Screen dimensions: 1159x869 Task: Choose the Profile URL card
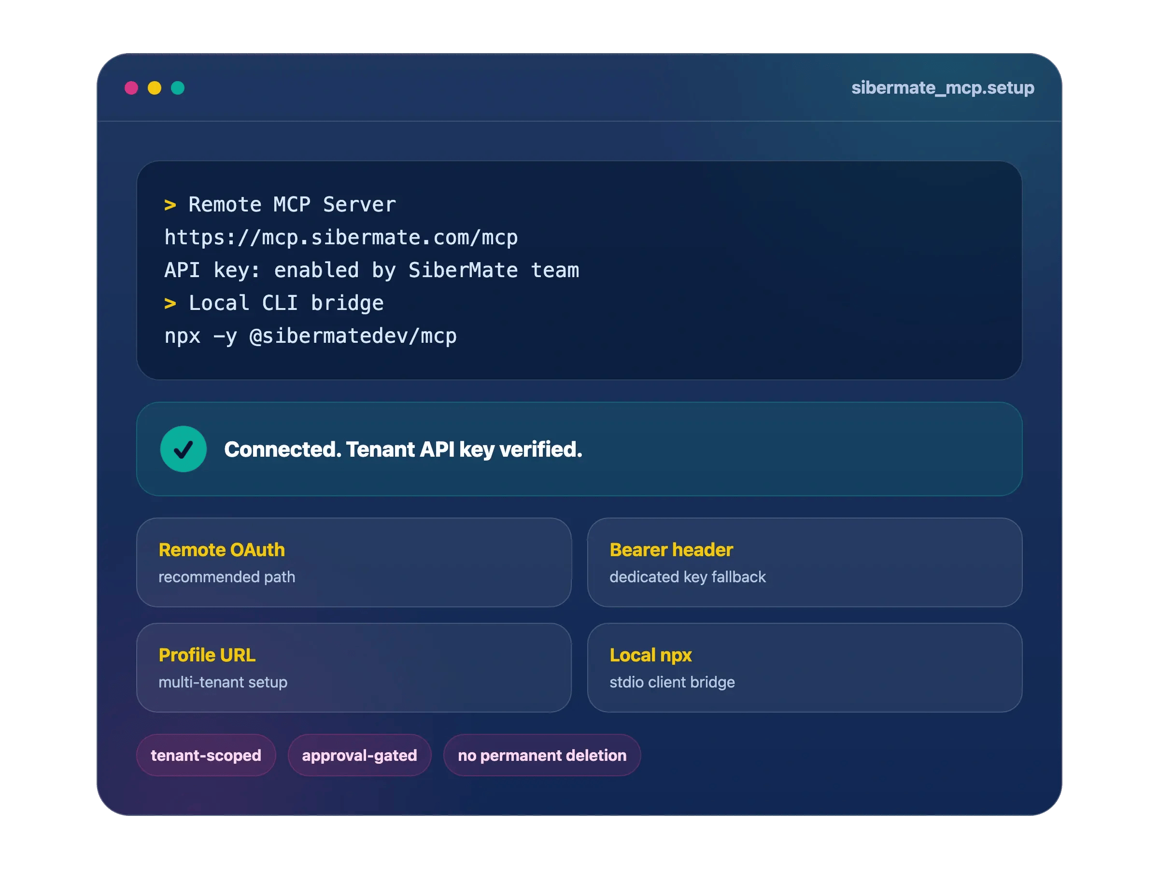pos(353,668)
